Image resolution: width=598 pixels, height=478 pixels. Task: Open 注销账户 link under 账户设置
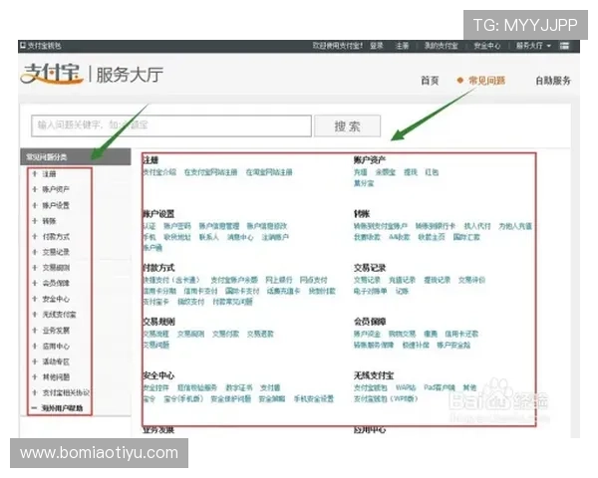point(275,237)
